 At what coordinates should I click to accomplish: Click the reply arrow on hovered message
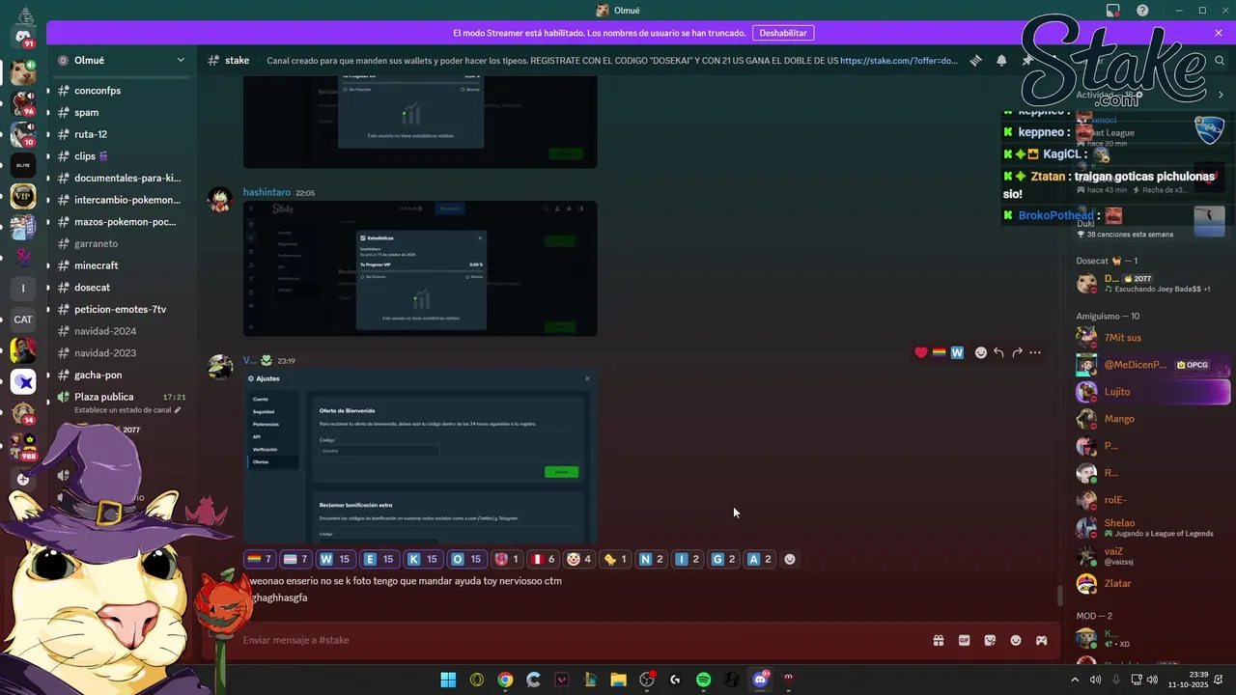[x=998, y=352]
